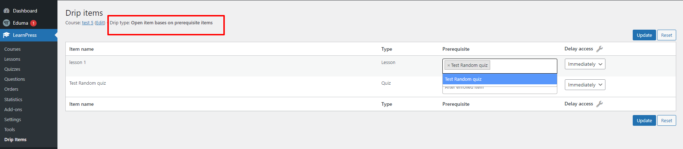Click the LearnPress graduation cap icon

(x=6, y=35)
